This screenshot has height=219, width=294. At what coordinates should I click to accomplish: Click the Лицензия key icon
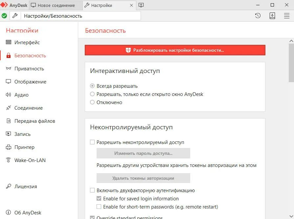9,186
